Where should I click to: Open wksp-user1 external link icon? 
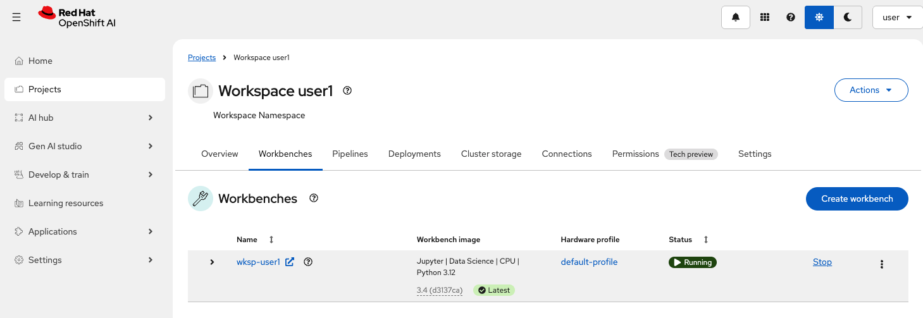(x=290, y=262)
